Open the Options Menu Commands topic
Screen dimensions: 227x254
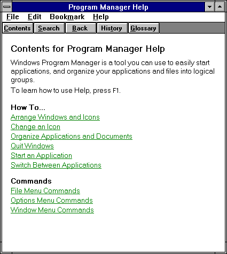(x=52, y=201)
